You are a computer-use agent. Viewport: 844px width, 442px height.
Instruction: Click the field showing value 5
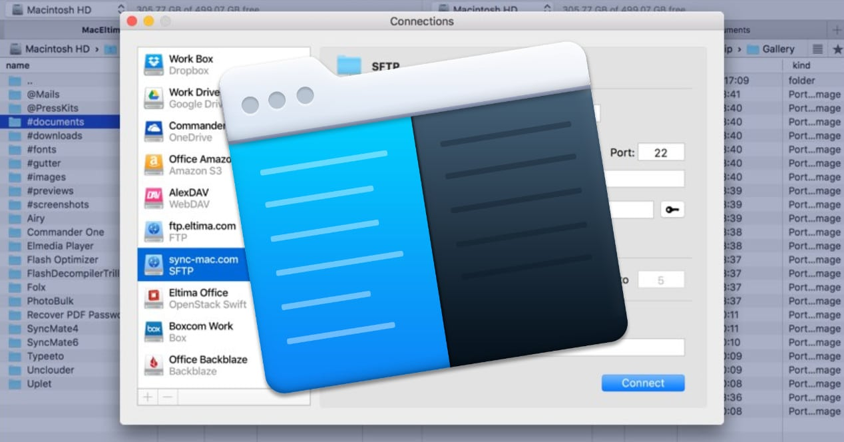660,280
